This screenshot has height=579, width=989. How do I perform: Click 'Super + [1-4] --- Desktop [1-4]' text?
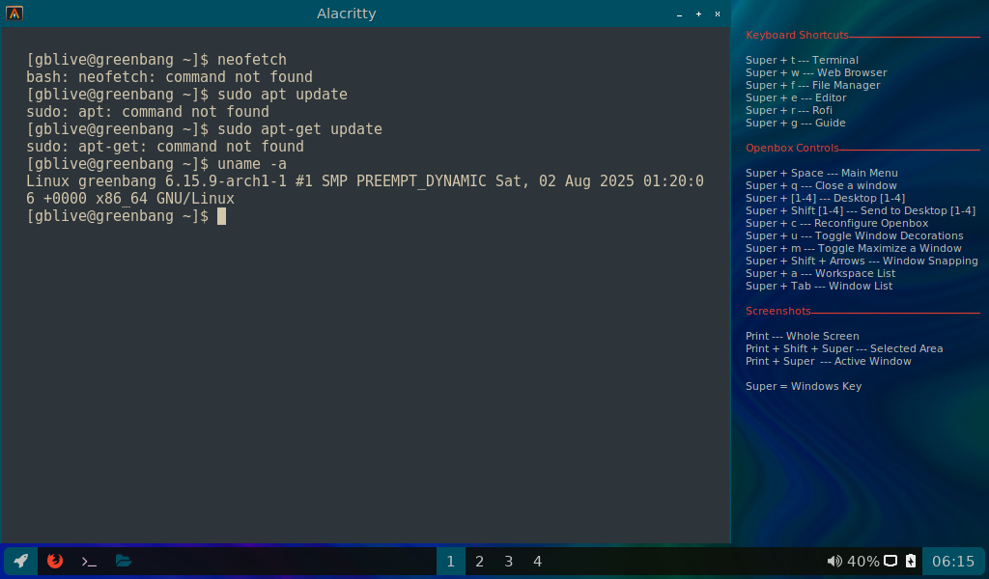click(x=825, y=199)
